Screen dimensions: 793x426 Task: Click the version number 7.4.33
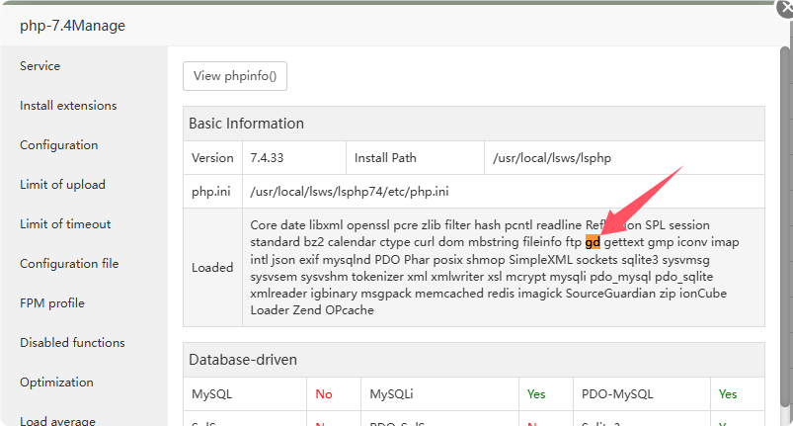(268, 157)
